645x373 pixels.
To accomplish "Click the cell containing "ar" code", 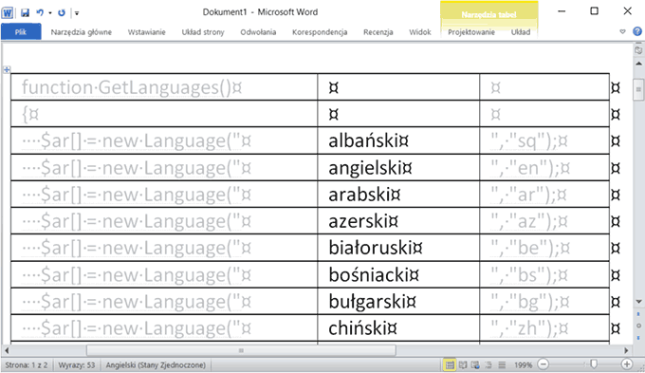I will [544, 195].
